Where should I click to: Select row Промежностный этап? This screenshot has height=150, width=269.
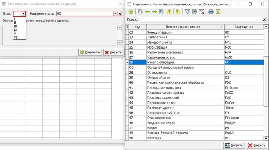(x=195, y=113)
